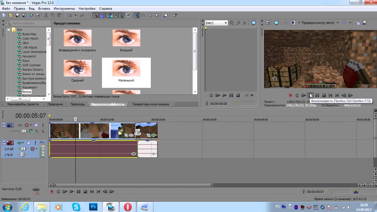The image size is (377, 212).
Task: Click timeline Loop Playback button at bottom
Action: (x=58, y=191)
